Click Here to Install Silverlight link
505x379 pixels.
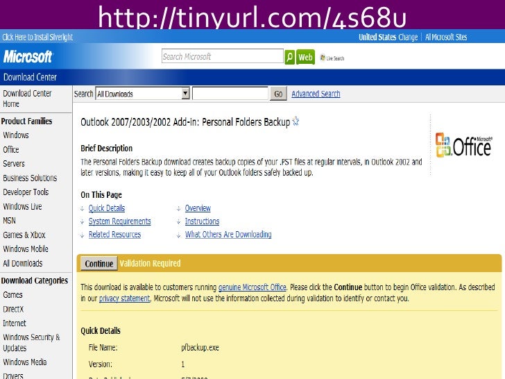[x=37, y=37]
